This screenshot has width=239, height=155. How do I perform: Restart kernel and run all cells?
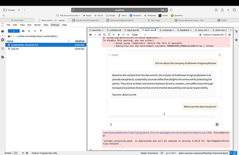128,35
